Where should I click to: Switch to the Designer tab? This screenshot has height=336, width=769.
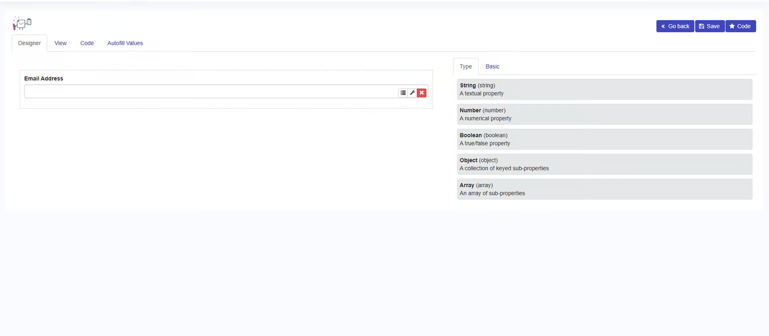[x=29, y=43]
